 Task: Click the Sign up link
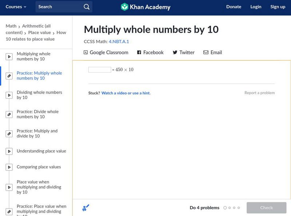(x=278, y=7)
